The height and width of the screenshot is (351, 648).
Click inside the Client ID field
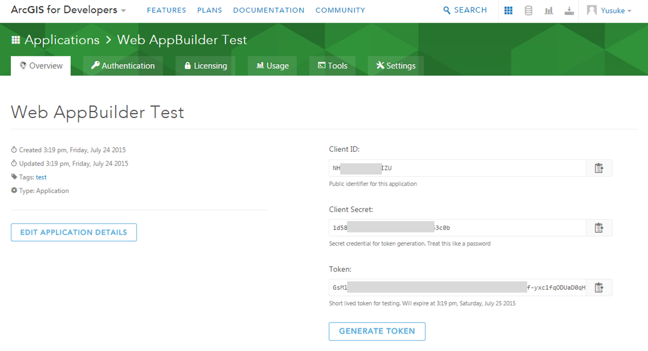tap(458, 168)
